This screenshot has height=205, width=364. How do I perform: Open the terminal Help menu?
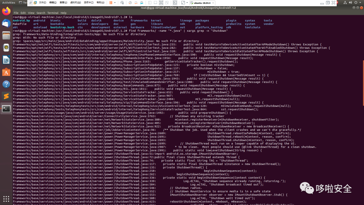tap(63, 13)
